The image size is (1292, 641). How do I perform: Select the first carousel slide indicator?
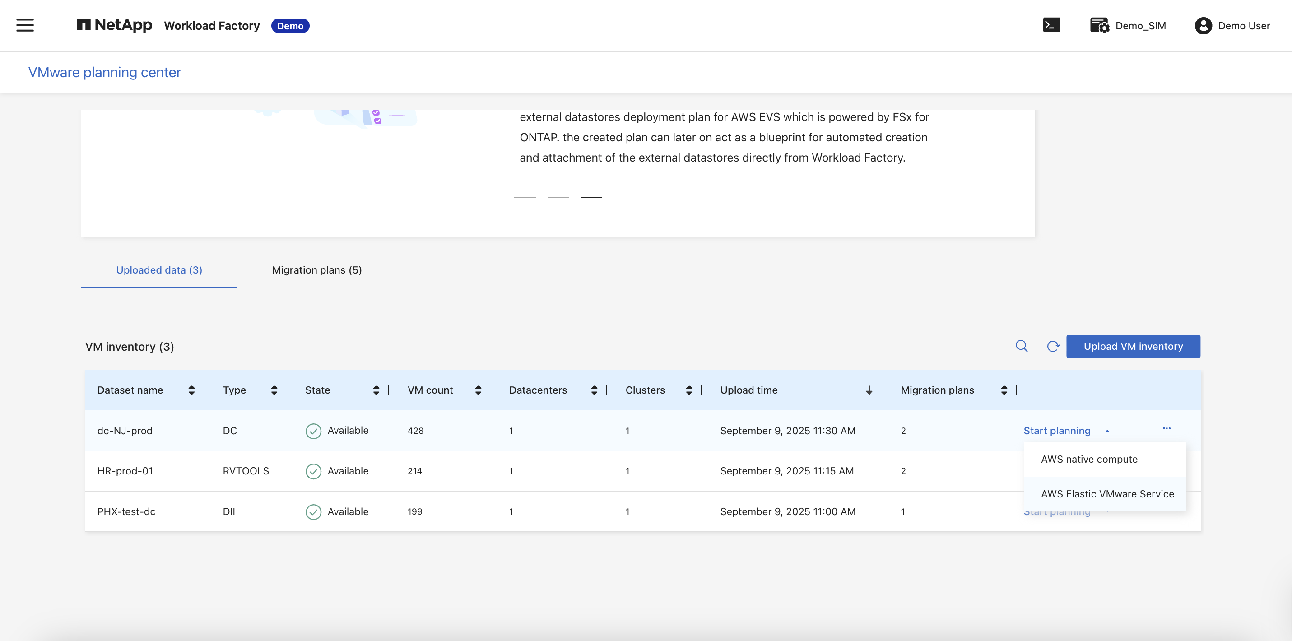525,197
